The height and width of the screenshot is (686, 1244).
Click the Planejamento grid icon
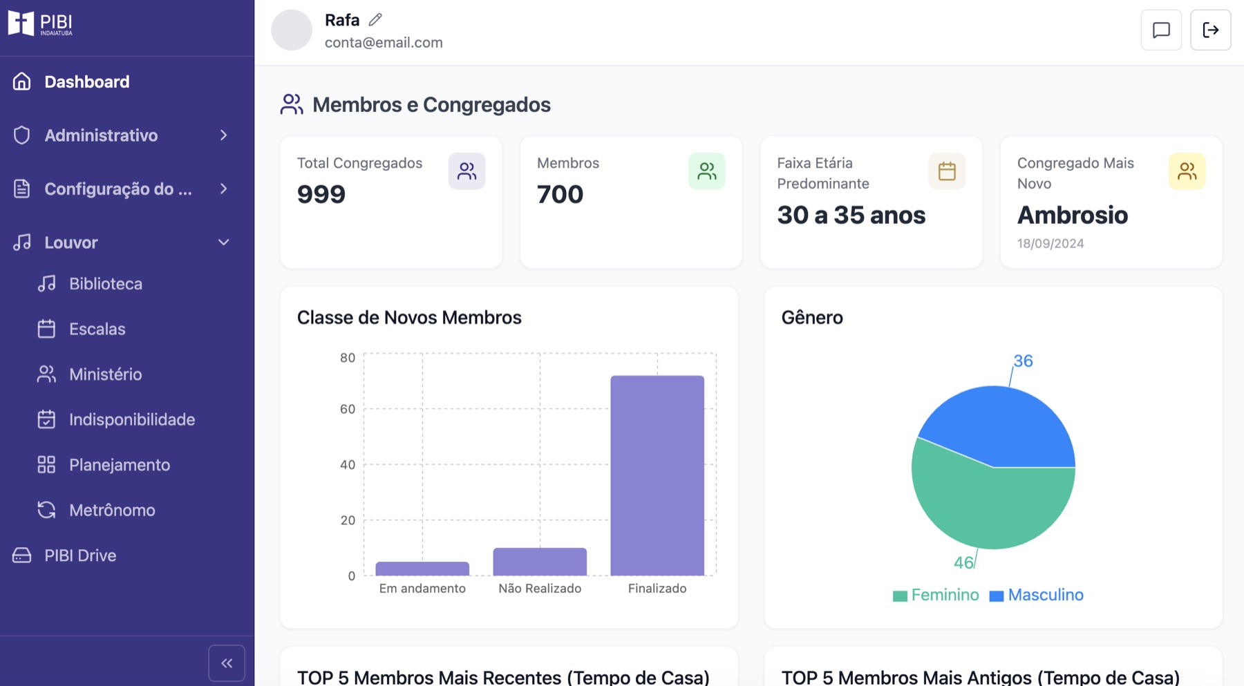(x=46, y=465)
